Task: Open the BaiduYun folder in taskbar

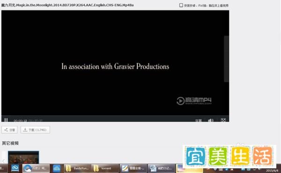Action: point(77,168)
